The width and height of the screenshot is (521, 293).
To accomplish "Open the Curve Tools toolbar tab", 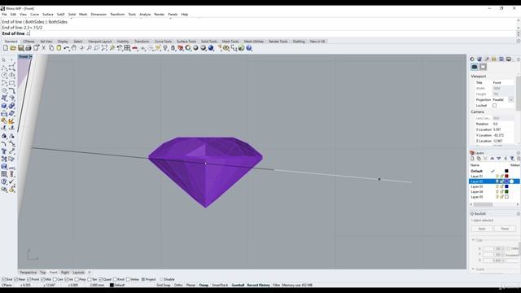I will coord(163,42).
